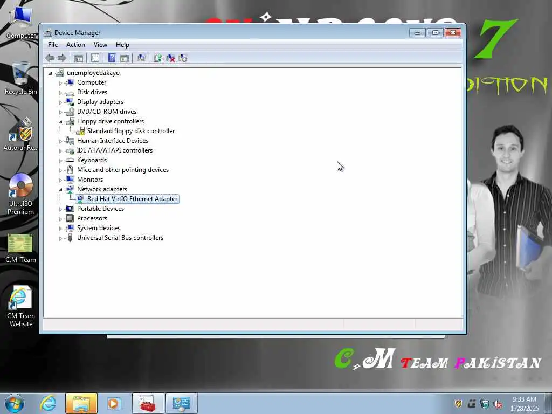
Task: Expand the Monitors category arrow
Action: (x=60, y=180)
